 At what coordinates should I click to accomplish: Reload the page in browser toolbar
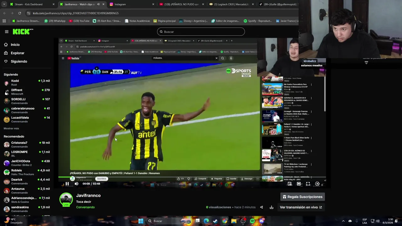point(19,13)
